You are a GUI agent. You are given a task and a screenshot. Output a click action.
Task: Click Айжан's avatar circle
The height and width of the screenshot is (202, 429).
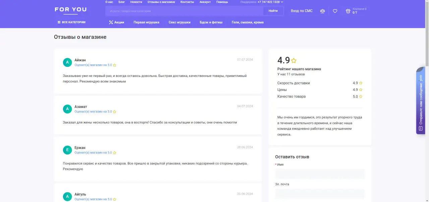coord(67,62)
